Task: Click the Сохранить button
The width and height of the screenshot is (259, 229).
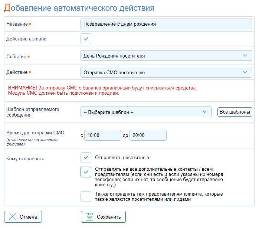Action: coord(103,217)
